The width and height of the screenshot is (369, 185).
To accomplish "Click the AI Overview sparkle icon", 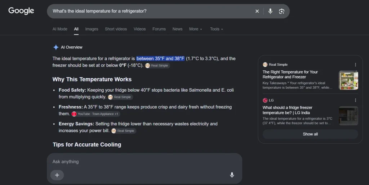I will point(56,47).
